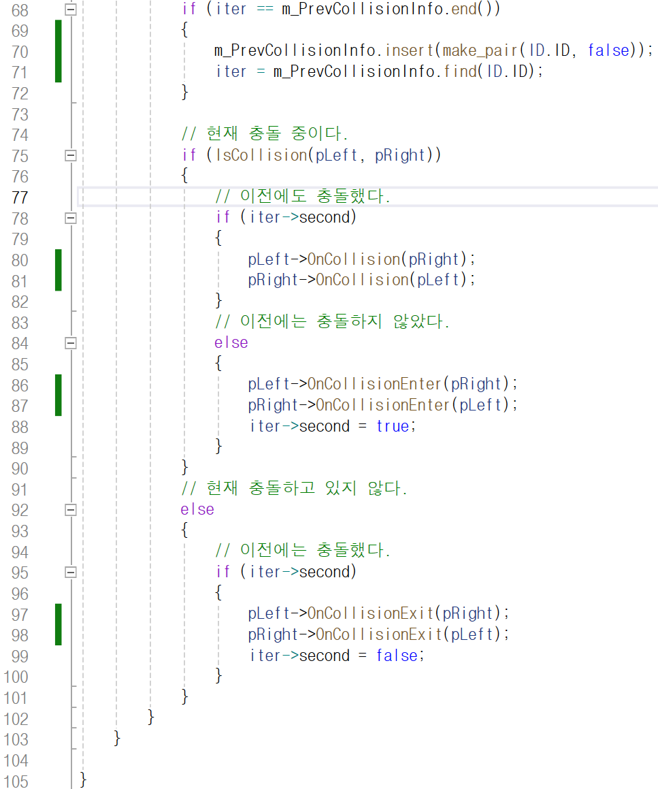Collapse the block at line 68
This screenshot has width=658, height=789.
pos(71,9)
